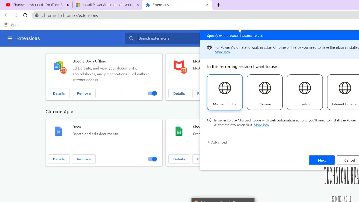Open a new browser tab

point(218,5)
